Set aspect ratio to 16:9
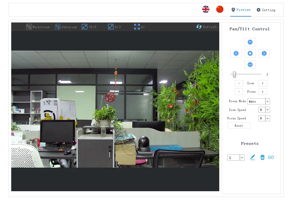The height and width of the screenshot is (203, 290). click(x=89, y=27)
